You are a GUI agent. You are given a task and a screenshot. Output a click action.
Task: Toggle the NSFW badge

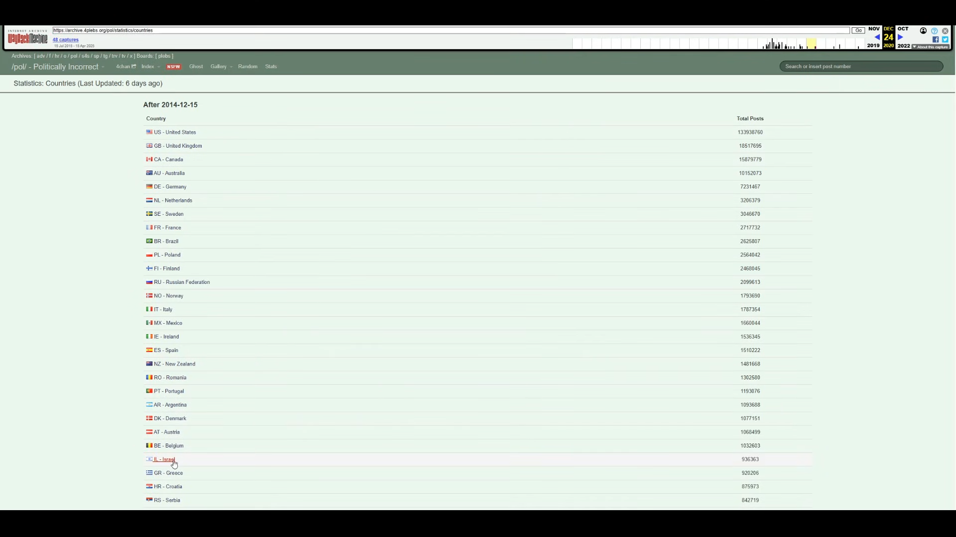(173, 67)
